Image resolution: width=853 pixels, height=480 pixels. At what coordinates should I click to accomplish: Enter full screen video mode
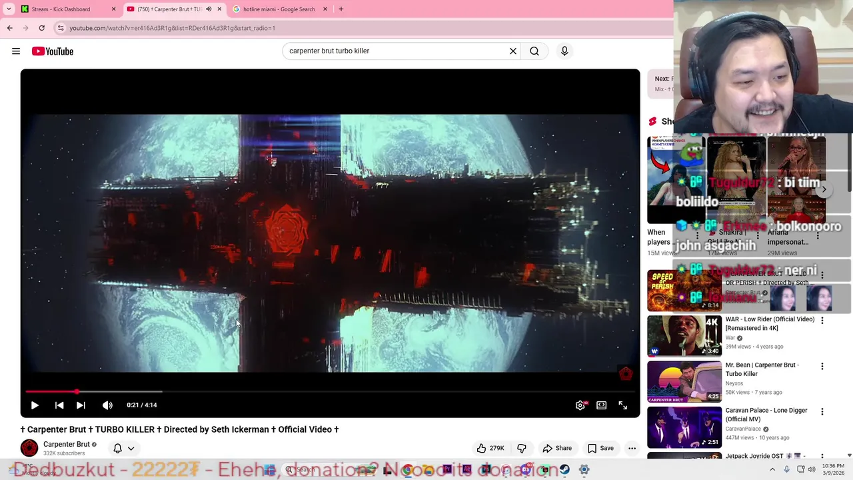pyautogui.click(x=622, y=405)
